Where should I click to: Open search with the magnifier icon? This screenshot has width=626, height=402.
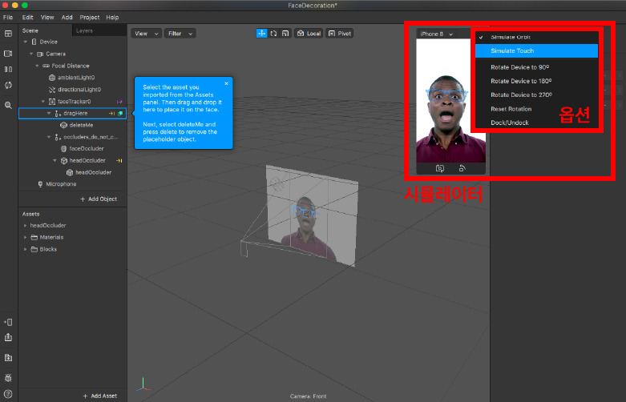click(8, 105)
